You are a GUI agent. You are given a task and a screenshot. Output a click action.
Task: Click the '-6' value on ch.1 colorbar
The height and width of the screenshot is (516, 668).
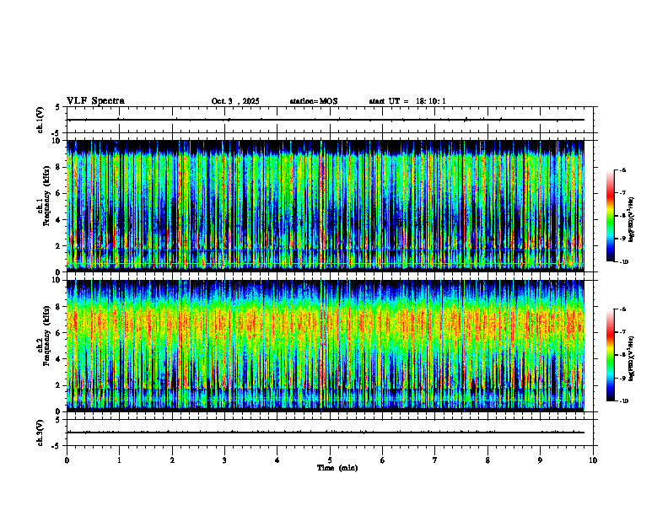tap(622, 169)
